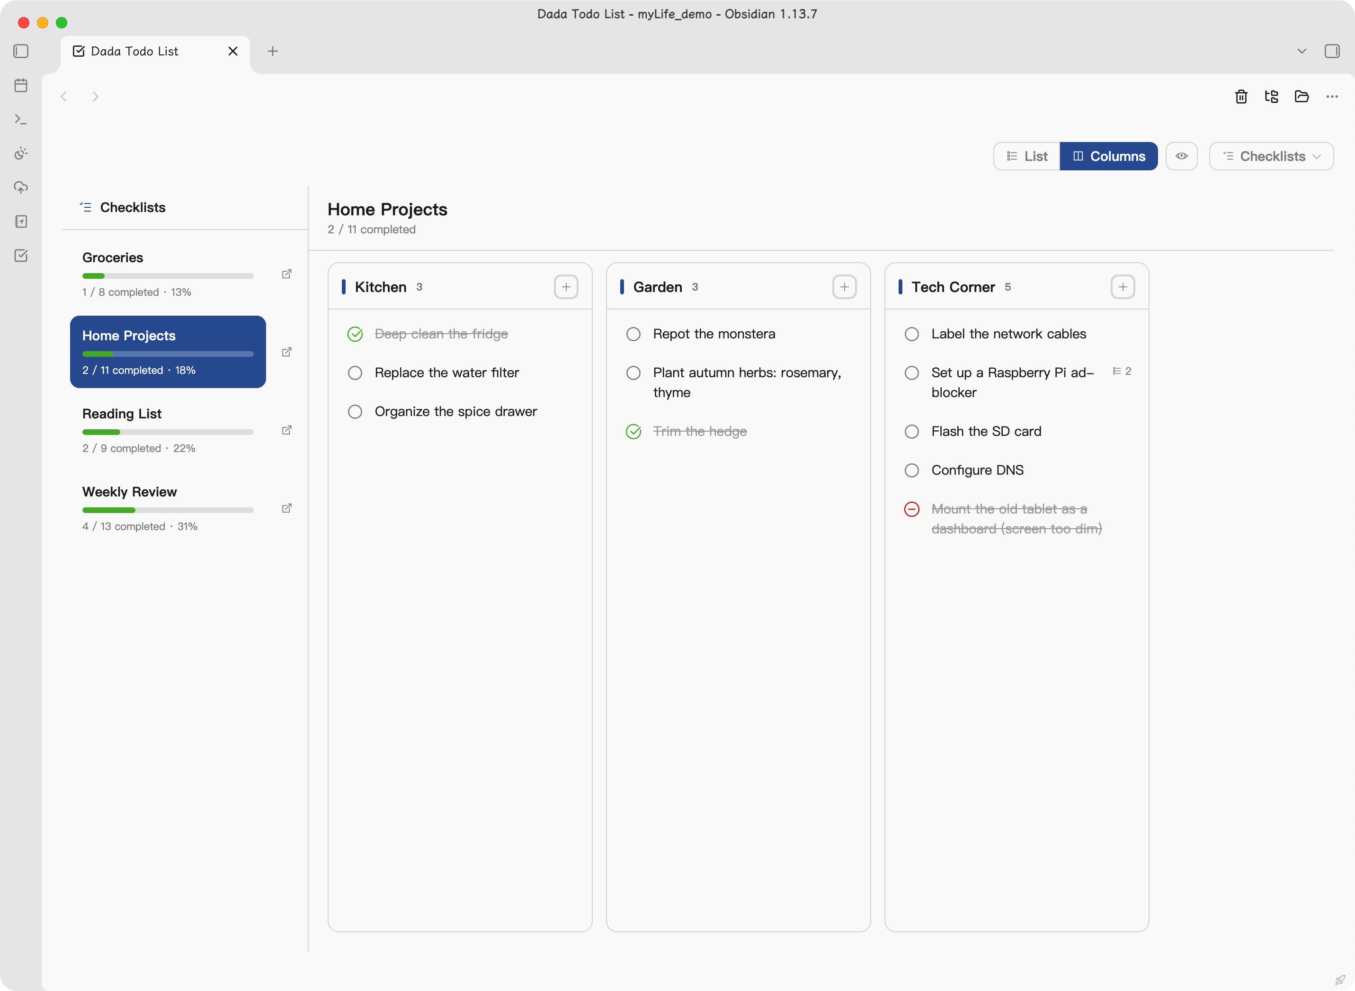Toggle the left sidebar icon
The image size is (1355, 991).
click(x=21, y=51)
